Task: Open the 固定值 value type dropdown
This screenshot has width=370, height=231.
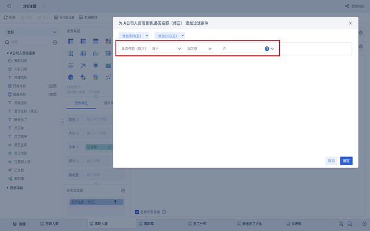Action: click(199, 49)
